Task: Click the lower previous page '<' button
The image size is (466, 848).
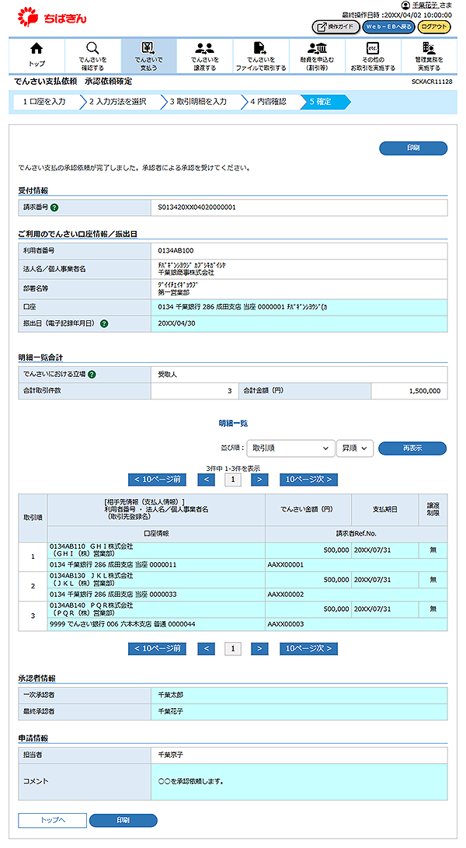Action: click(x=207, y=648)
